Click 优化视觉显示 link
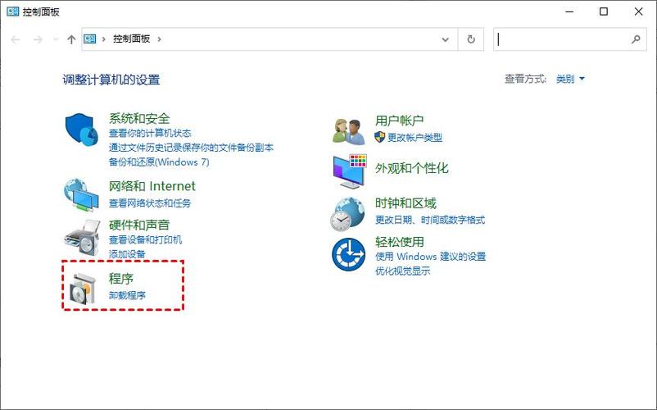This screenshot has height=410, width=657. tap(403, 271)
